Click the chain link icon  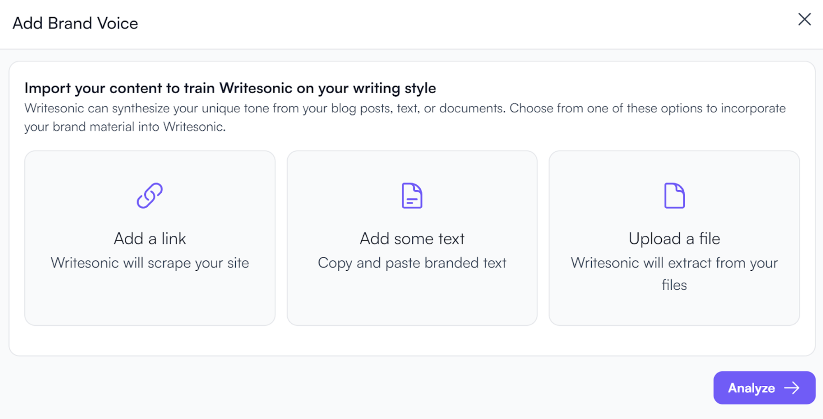(150, 196)
